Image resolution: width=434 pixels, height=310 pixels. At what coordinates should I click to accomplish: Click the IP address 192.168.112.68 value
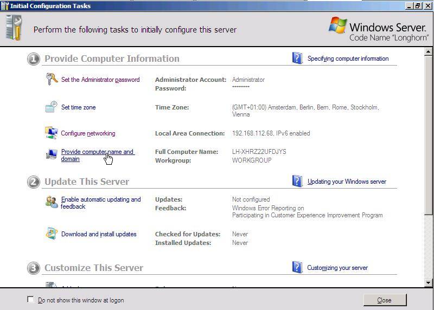coord(252,133)
